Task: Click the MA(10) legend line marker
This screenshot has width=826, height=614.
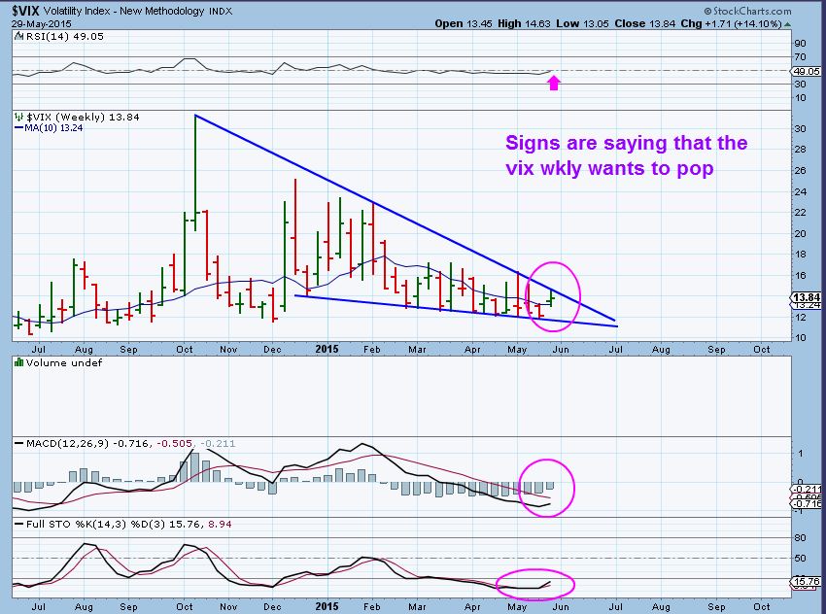Action: pyautogui.click(x=17, y=127)
